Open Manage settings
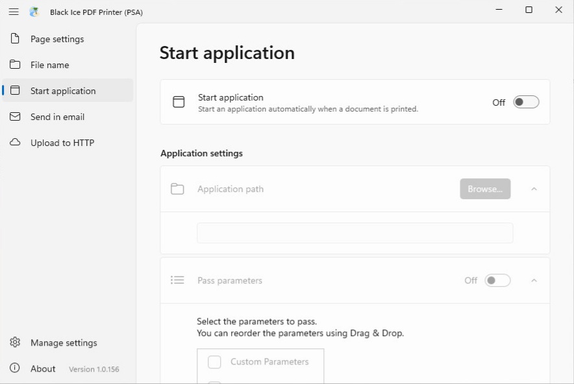 click(68, 342)
